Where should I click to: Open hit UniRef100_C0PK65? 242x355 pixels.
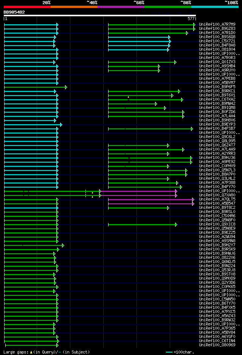[x=217, y=287]
